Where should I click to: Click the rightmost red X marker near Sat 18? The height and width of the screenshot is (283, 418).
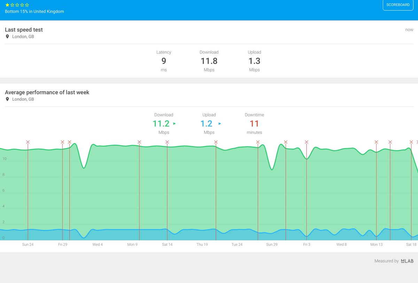tap(417, 142)
